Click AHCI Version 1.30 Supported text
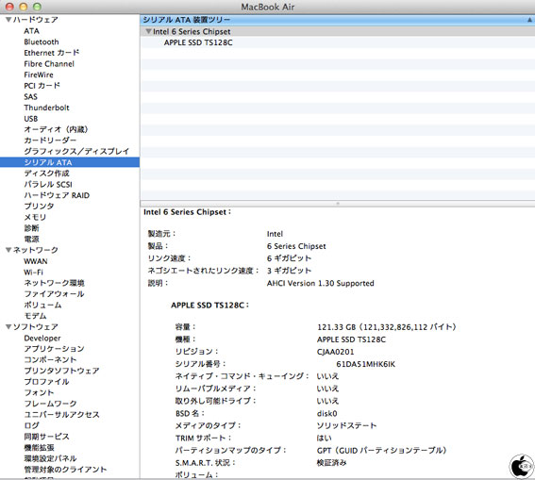Image resolution: width=535 pixels, height=480 pixels. click(x=321, y=283)
